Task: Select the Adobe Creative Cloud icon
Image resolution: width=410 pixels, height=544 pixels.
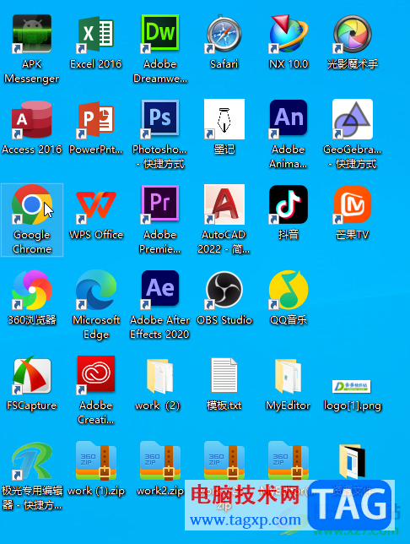Action: (95, 375)
